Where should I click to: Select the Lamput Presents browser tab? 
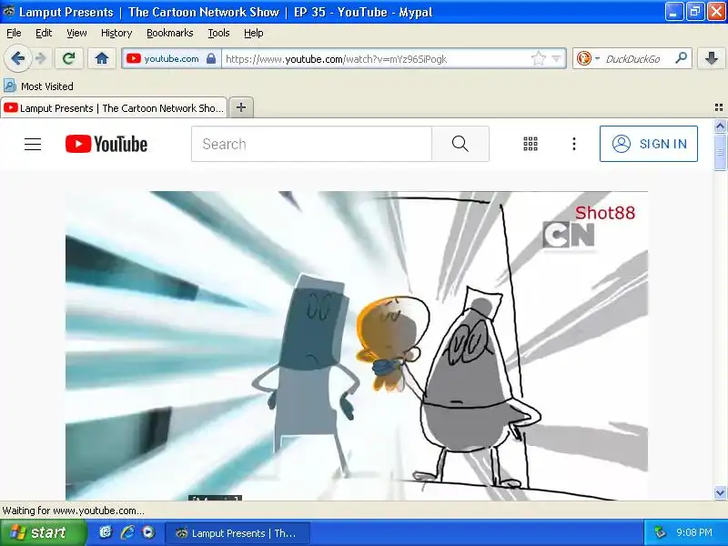114,108
